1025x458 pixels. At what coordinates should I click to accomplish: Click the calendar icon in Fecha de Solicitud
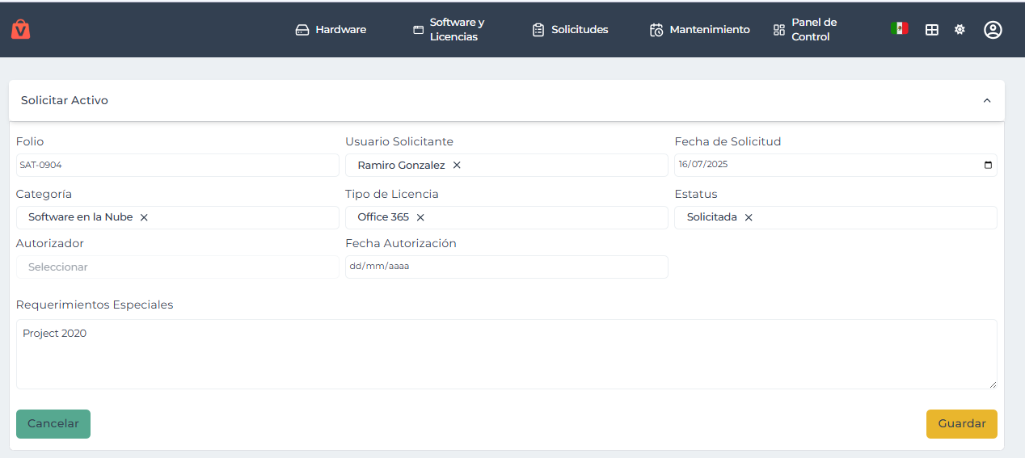pos(988,165)
